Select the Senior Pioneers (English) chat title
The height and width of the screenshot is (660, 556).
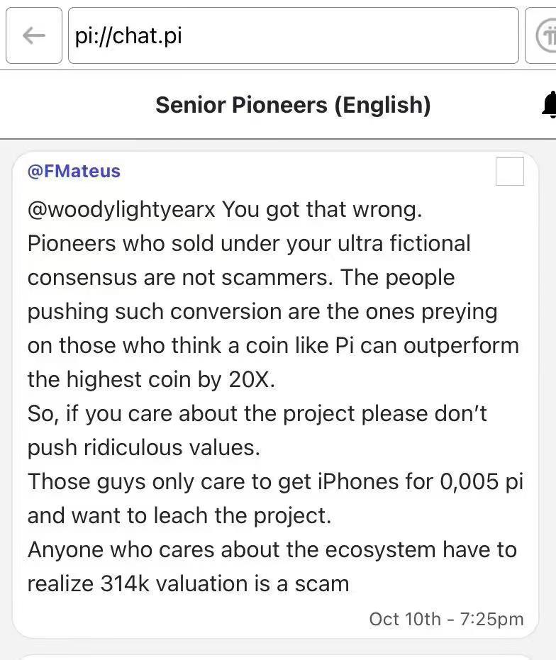point(293,105)
